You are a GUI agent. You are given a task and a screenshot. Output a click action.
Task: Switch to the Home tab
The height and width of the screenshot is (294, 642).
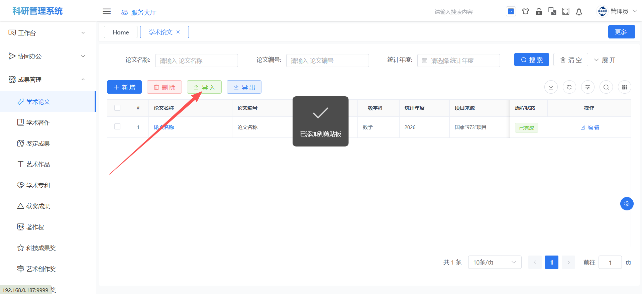pos(121,32)
